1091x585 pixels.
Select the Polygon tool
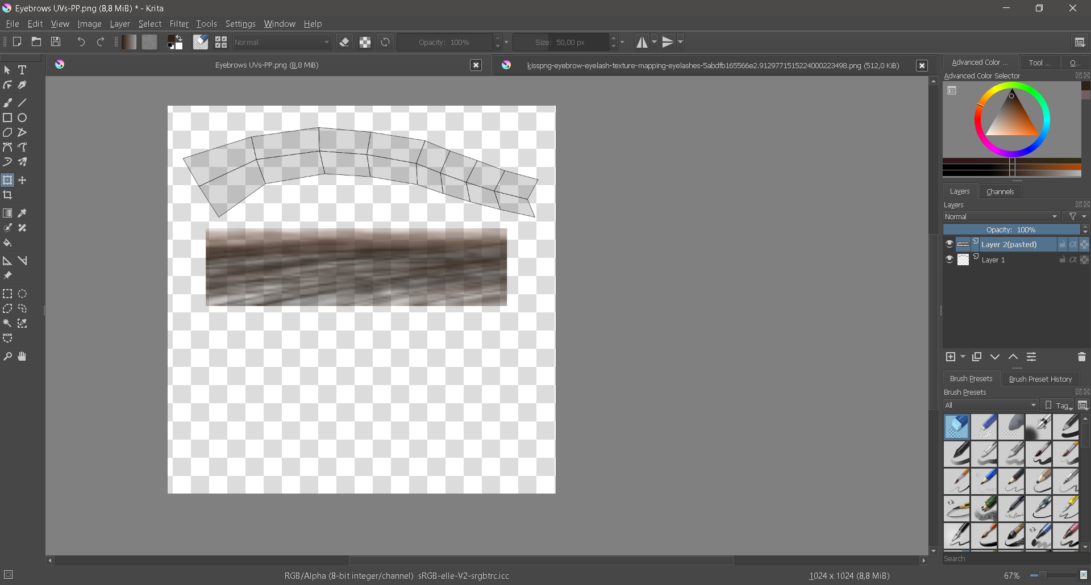point(7,132)
